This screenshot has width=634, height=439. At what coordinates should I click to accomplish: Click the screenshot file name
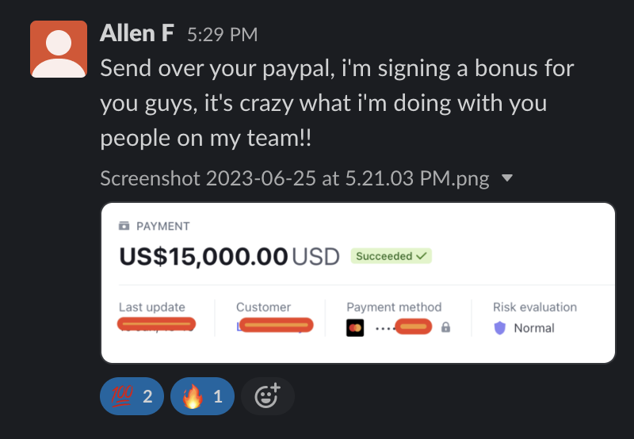(295, 178)
